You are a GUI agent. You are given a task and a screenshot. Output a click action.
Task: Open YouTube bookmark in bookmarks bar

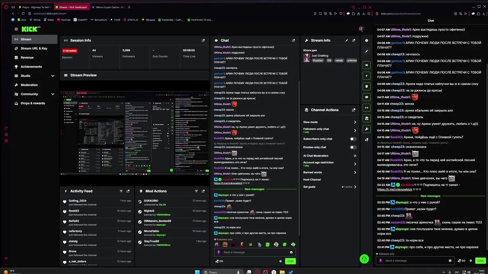click(63, 20)
